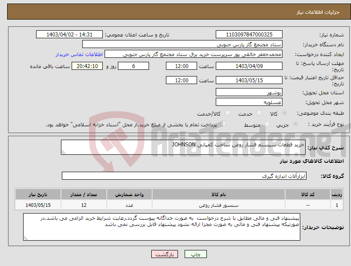Click the resize handle of buyer notes textarea
The width and height of the screenshot is (351, 266).
click(26, 238)
